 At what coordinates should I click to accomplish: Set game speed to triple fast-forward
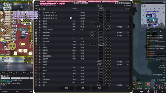point(164,80)
